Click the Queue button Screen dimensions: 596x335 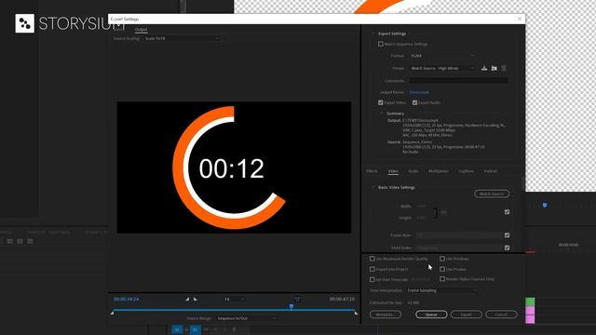click(x=431, y=315)
